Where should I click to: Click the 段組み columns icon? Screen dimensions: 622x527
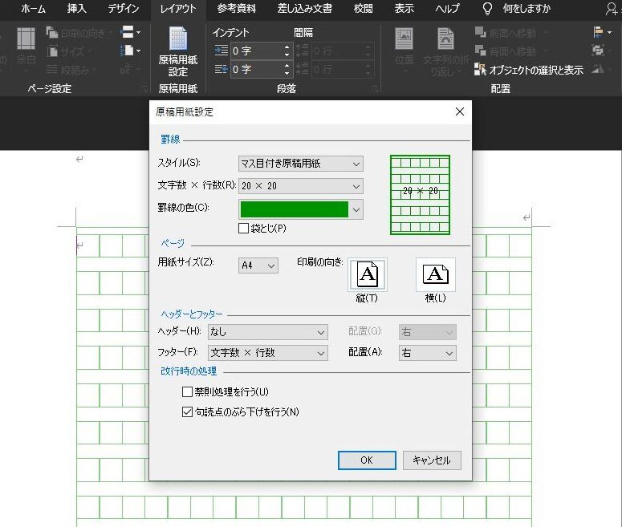pos(52,70)
